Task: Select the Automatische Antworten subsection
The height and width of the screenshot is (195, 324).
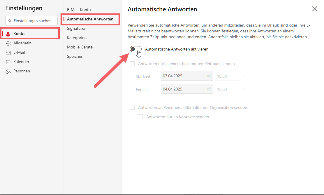Action: [90, 19]
